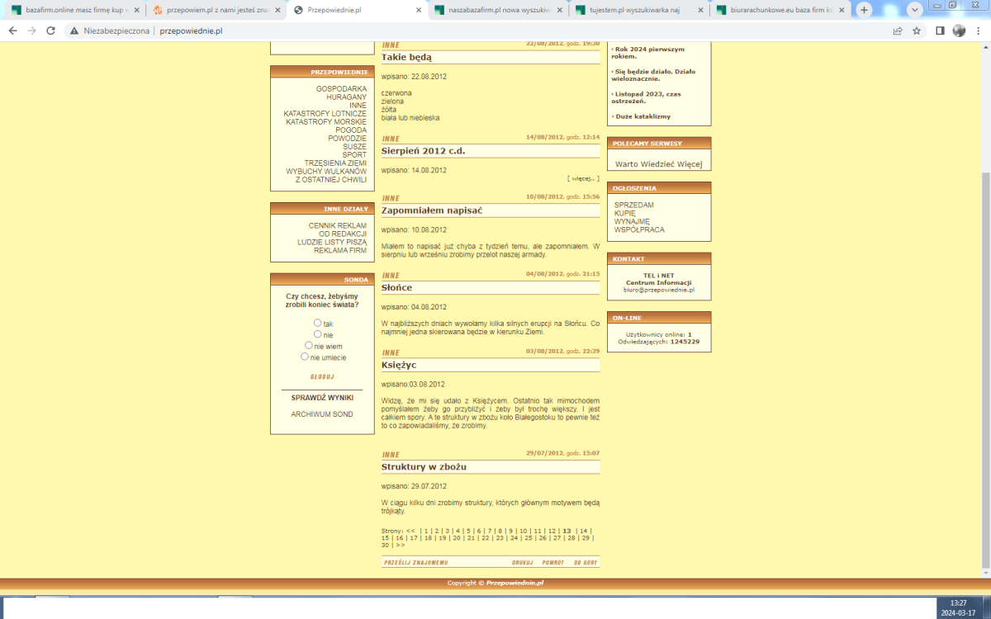Open the browser side panel
The image size is (991, 619).
pos(940,31)
